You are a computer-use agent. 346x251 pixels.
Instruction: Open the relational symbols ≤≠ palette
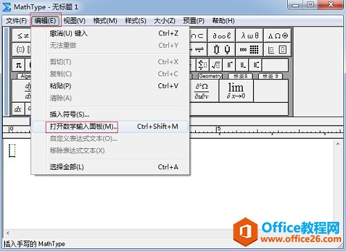coord(21,35)
